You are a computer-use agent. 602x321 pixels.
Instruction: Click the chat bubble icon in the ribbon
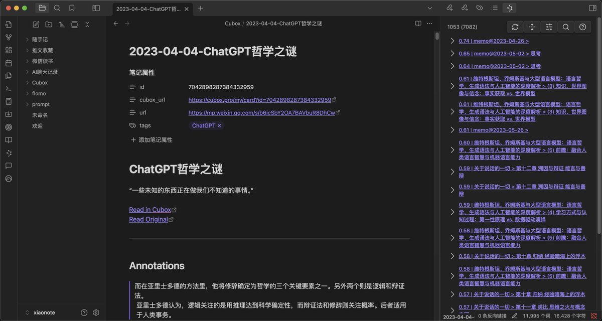pyautogui.click(x=9, y=166)
